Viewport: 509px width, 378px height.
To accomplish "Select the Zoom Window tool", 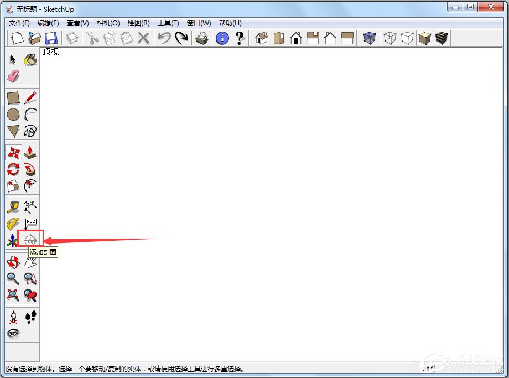I will click(30, 278).
